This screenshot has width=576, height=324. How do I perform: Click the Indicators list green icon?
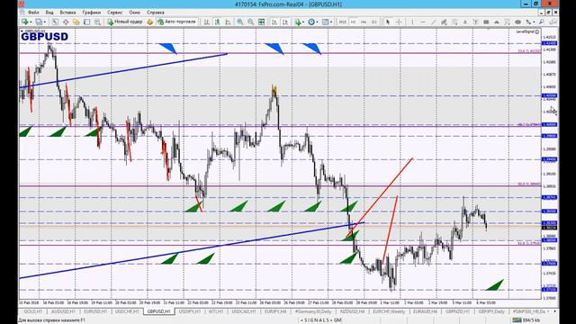point(298,22)
